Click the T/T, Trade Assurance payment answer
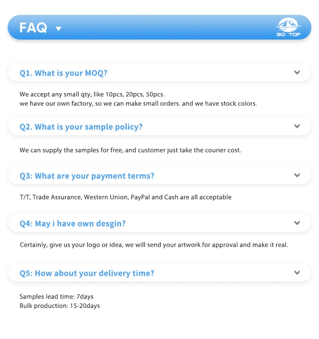 125,197
